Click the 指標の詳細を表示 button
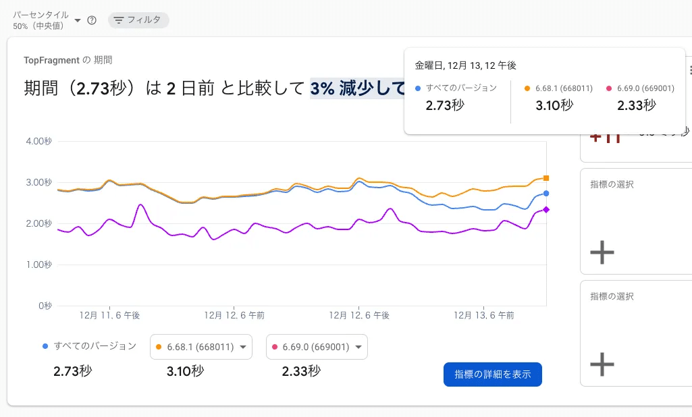This screenshot has height=417, width=692. [492, 374]
